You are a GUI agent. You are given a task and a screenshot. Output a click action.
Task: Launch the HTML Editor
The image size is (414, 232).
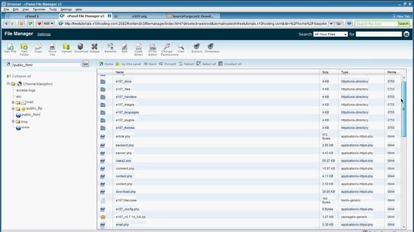pos(153,49)
